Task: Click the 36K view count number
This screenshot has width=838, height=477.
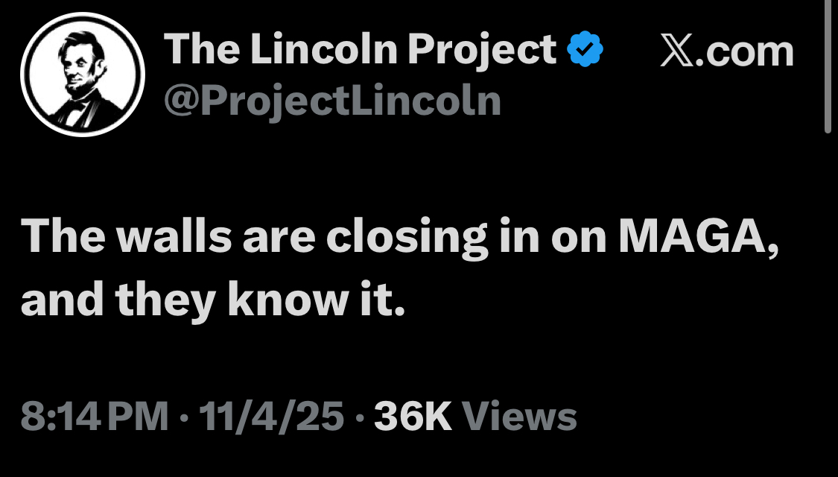Action: [x=412, y=417]
